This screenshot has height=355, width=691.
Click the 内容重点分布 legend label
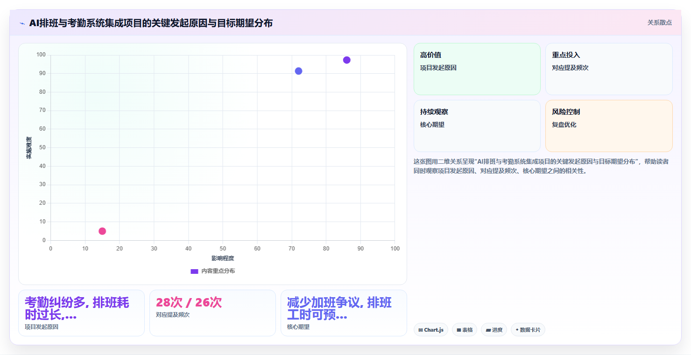[218, 271]
